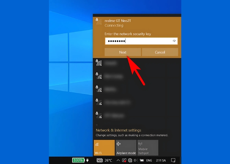This screenshot has height=164, width=230.
Task: Reveal password with the eye icon
Action: [174, 41]
